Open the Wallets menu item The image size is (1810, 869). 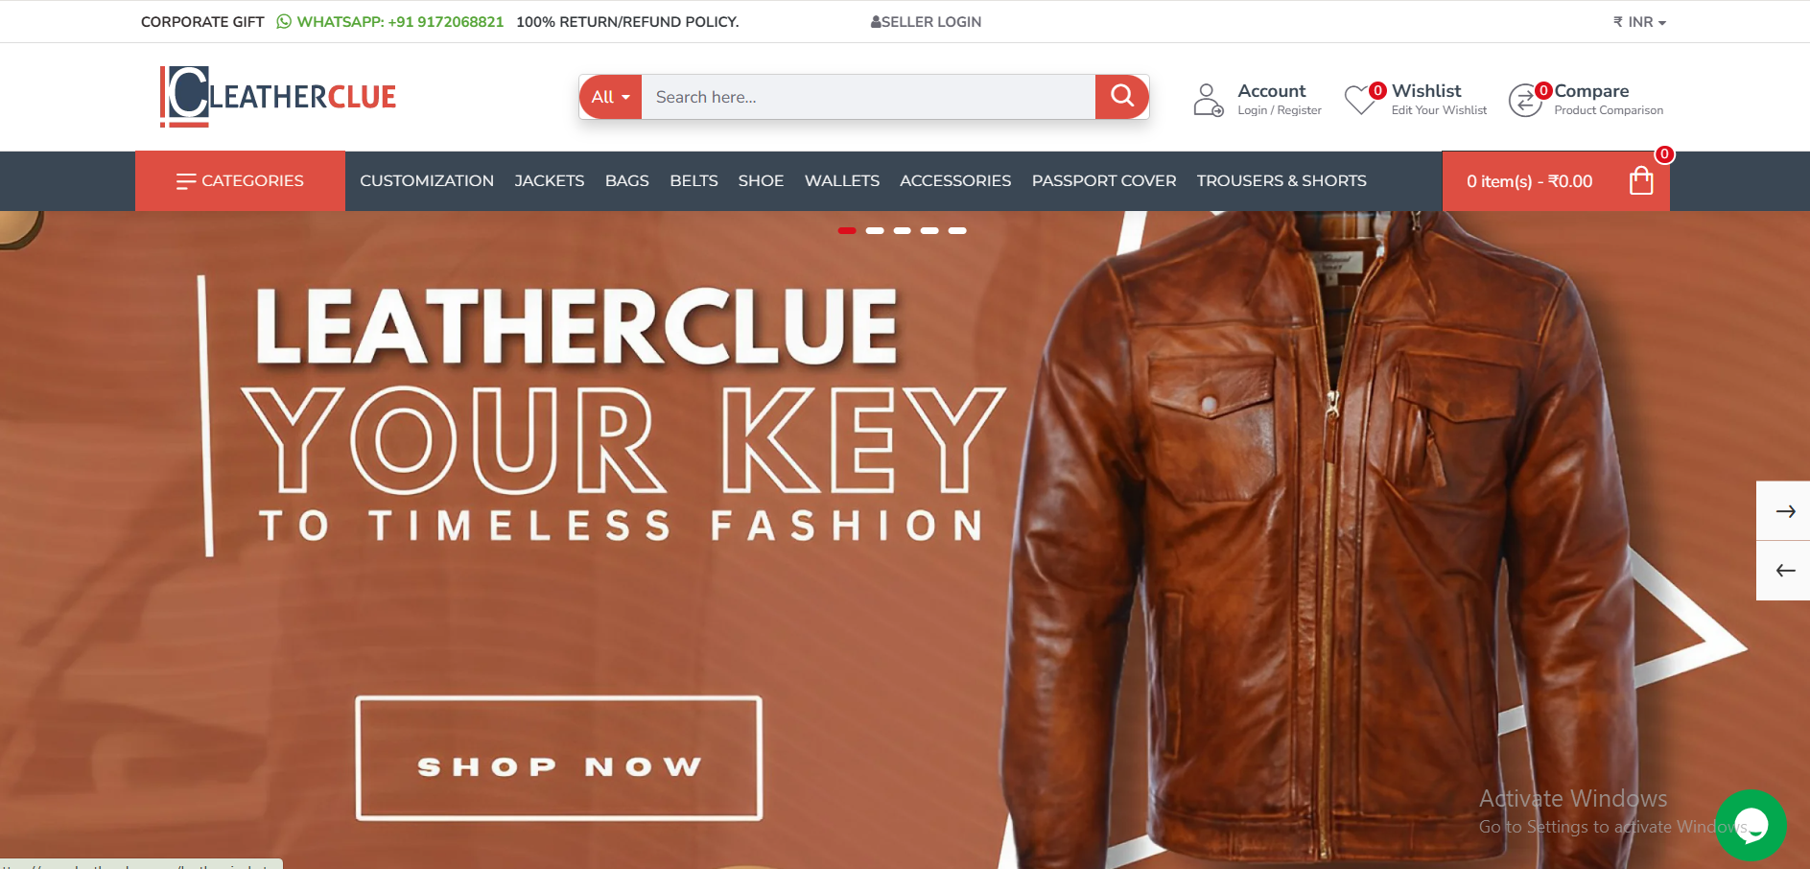click(x=842, y=180)
